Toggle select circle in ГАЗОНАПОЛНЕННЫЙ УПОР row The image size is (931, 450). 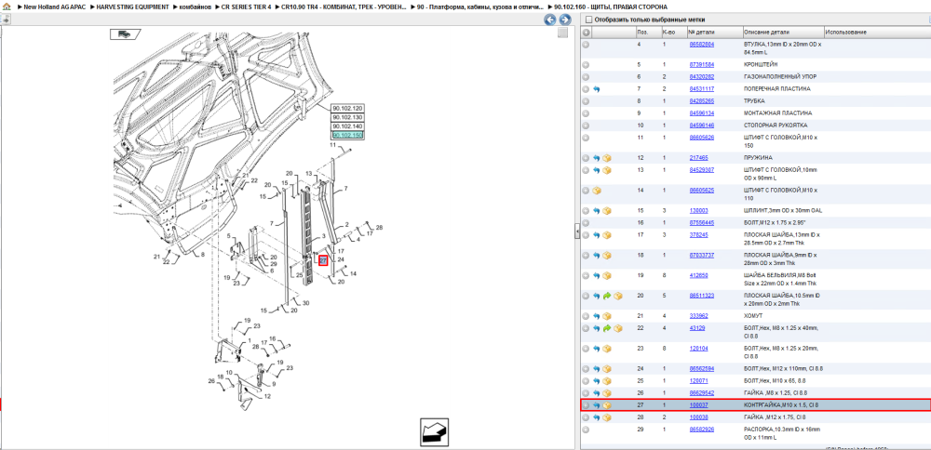coord(586,77)
